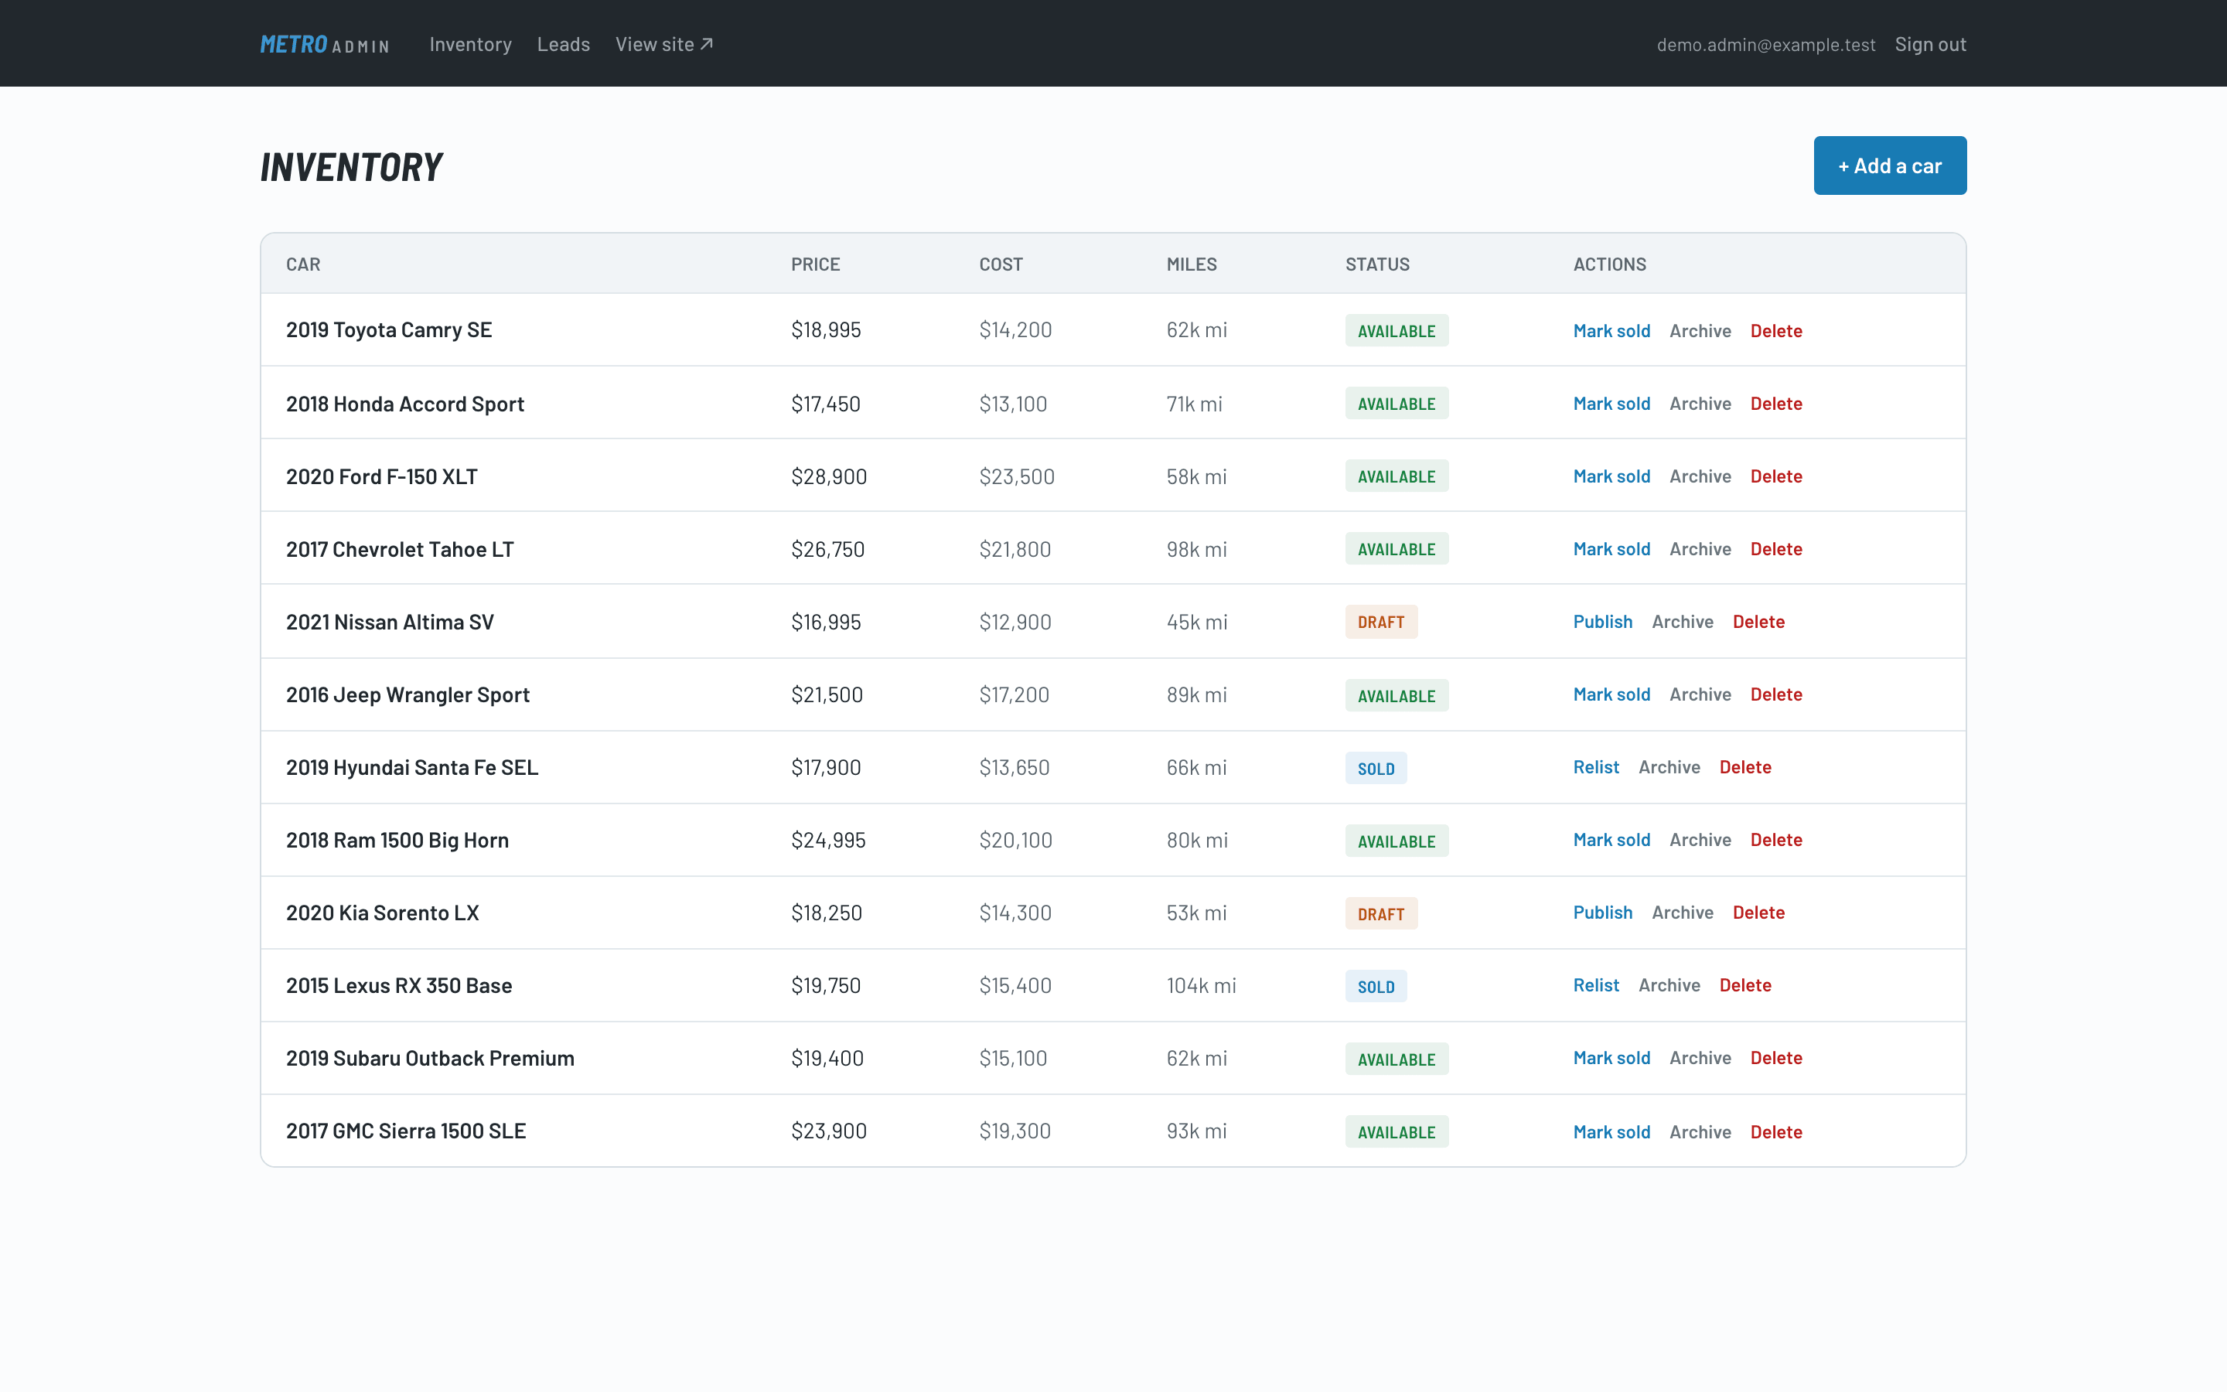Delete the 2020 Ford F-150 XLT
This screenshot has width=2227, height=1392.
point(1775,476)
